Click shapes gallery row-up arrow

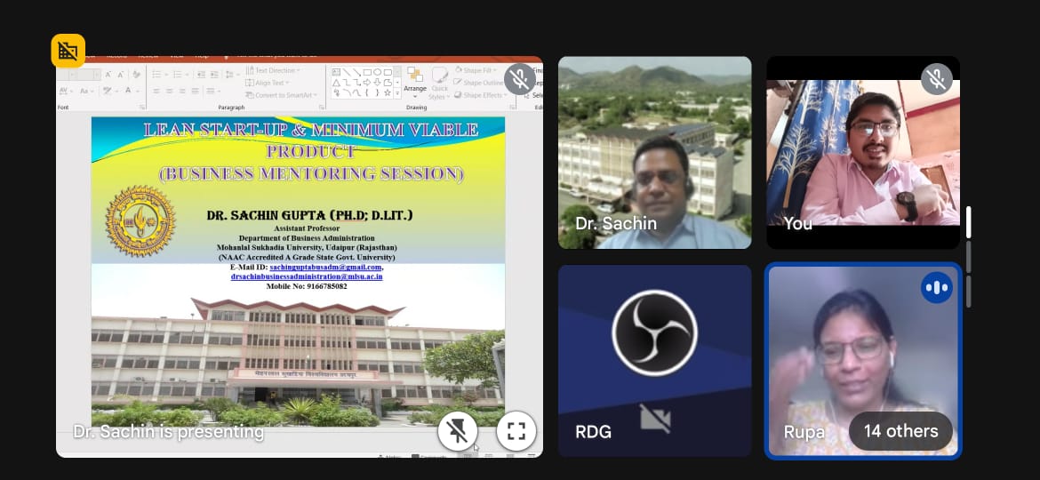click(397, 71)
